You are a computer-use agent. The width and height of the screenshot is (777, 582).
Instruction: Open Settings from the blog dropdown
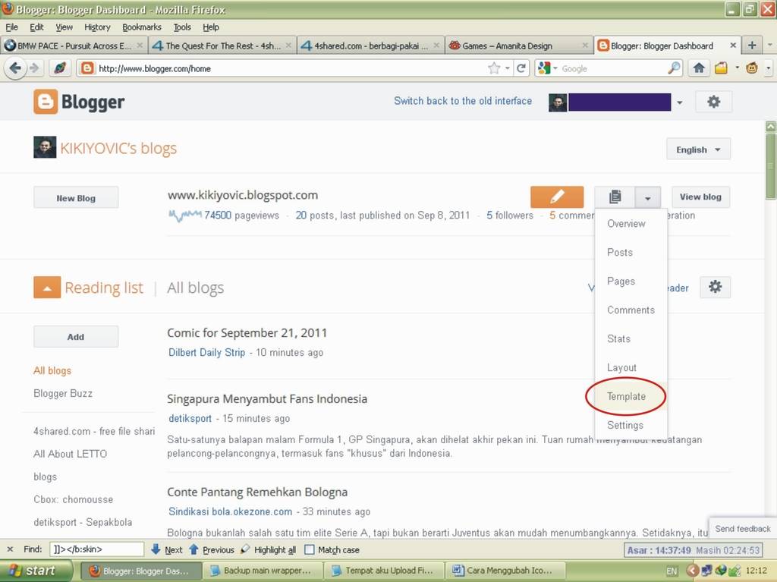625,425
